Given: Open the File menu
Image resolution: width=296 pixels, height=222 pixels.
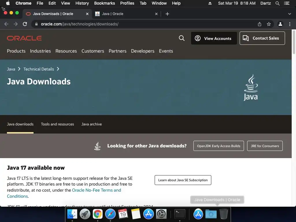Looking at the screenshot, I should [x=40, y=3].
